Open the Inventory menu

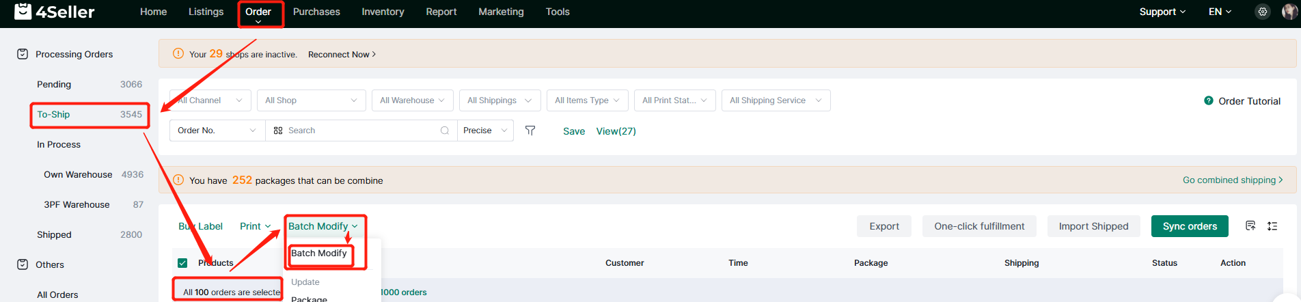[383, 12]
